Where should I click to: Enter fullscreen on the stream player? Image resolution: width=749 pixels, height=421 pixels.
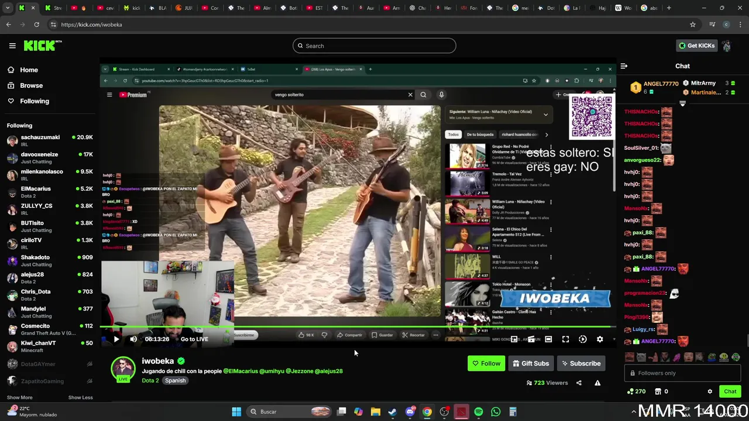click(x=565, y=339)
